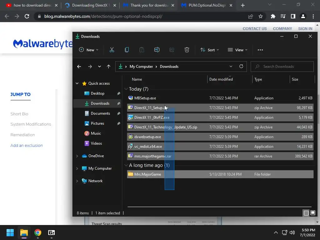Open the New dropdown in Explorer
This screenshot has width=320, height=240.
pyautogui.click(x=89, y=50)
